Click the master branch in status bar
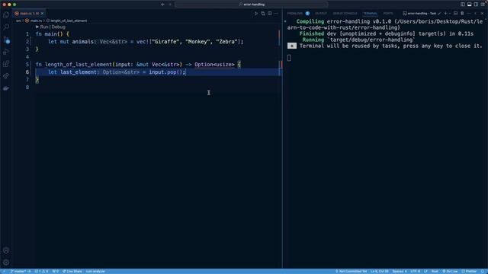The height and width of the screenshot is (274, 488). tap(21, 271)
